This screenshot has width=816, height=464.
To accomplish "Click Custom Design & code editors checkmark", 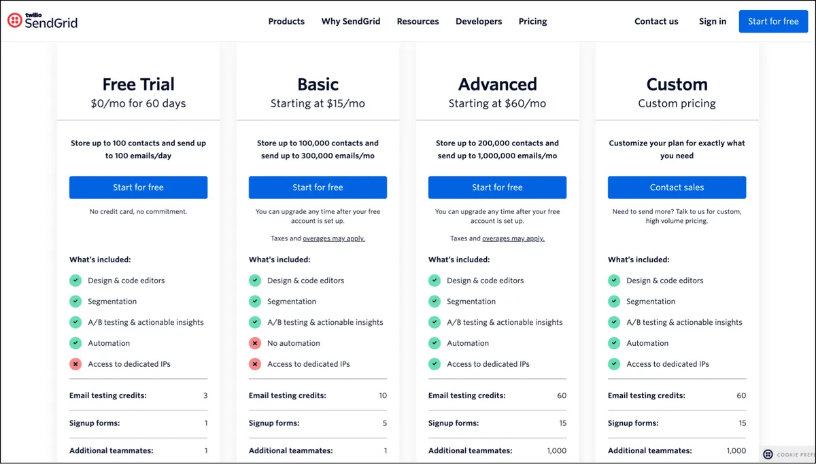I will pyautogui.click(x=614, y=281).
